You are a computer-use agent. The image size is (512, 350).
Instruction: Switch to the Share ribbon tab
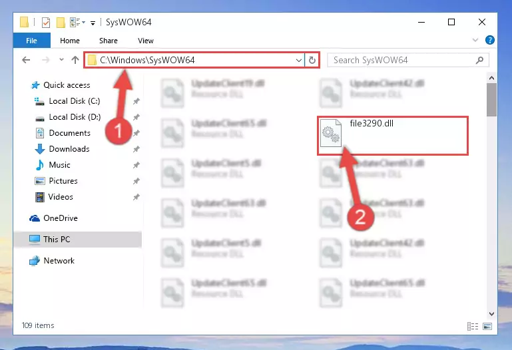tap(108, 41)
